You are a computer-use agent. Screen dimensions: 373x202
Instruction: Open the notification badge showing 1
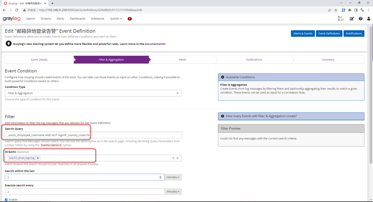tap(130, 19)
